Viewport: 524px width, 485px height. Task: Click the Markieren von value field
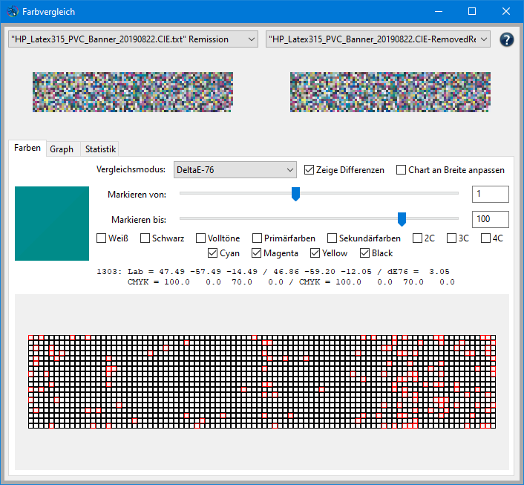pos(490,194)
